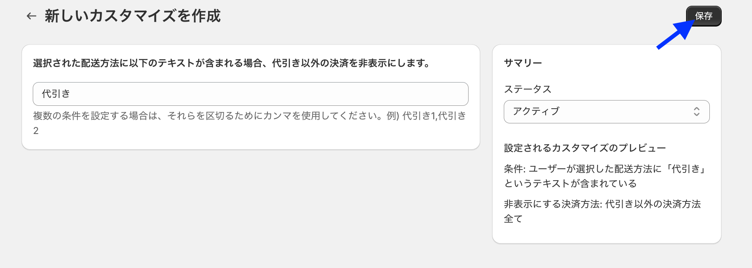Click the trailing 2 under the helper text

click(x=36, y=131)
